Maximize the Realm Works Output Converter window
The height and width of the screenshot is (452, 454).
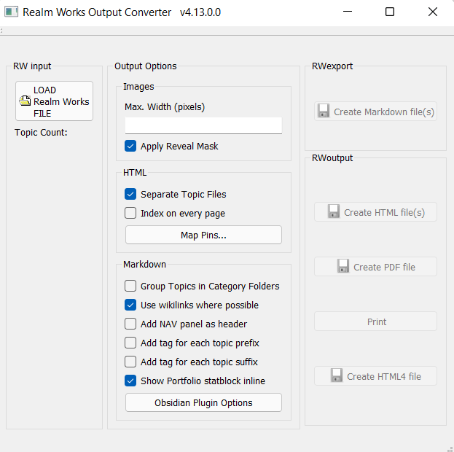(390, 12)
